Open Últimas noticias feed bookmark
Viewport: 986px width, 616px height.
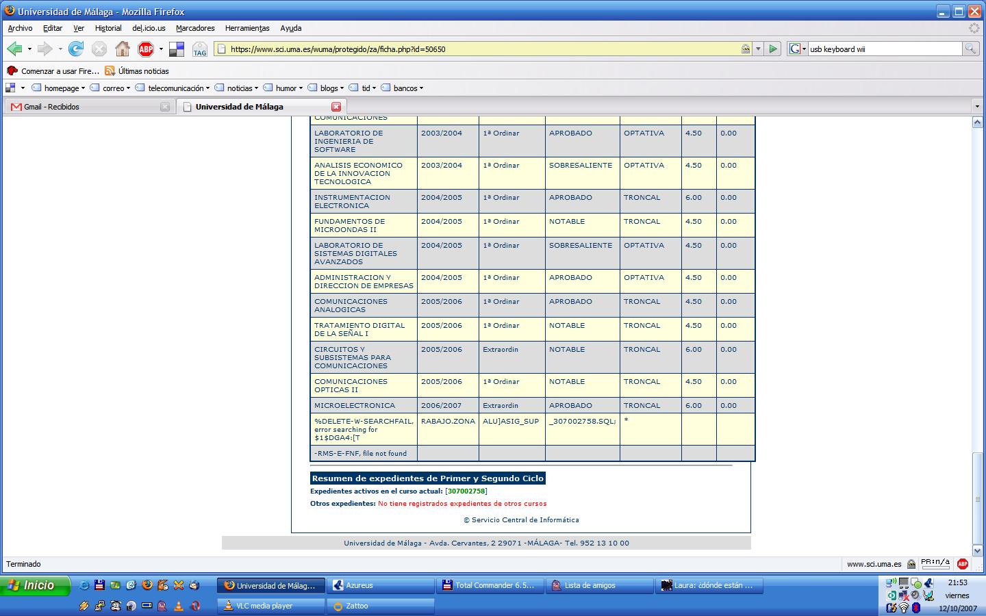coord(143,71)
